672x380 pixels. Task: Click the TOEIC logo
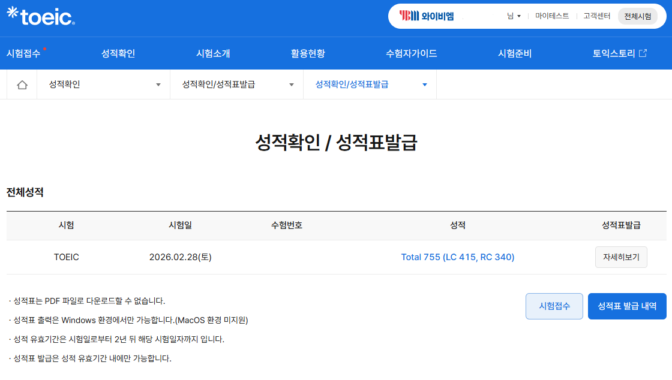pos(41,16)
